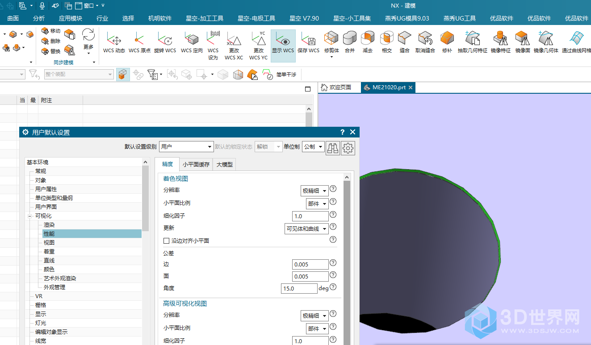Select the 镜像特征 tool
Screen dimensions: 591x345
click(500, 42)
